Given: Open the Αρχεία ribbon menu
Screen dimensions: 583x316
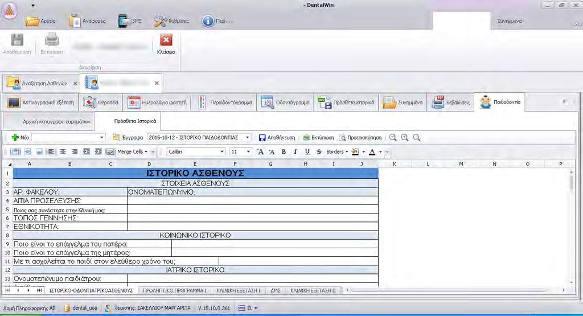Looking at the screenshot, I should coord(40,21).
